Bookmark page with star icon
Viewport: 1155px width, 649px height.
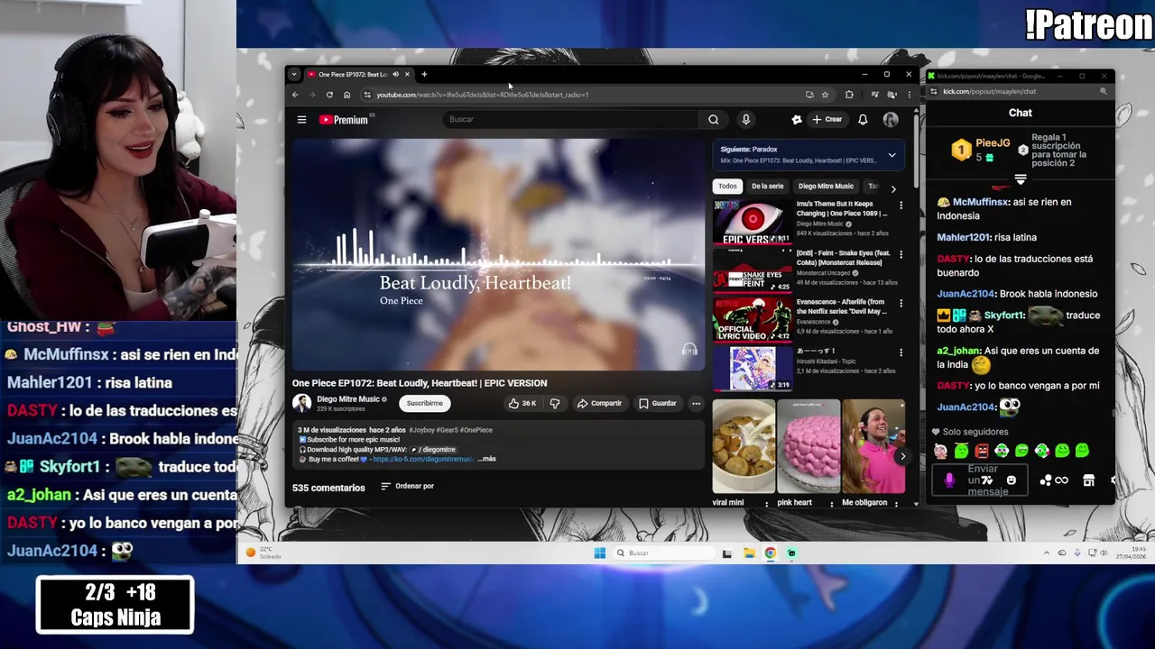825,95
